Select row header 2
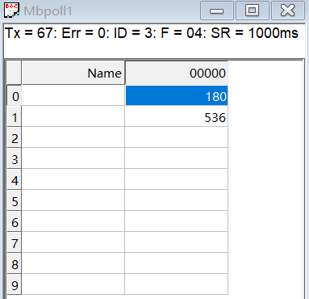Screen dimensions: 309x299 (x=15, y=137)
